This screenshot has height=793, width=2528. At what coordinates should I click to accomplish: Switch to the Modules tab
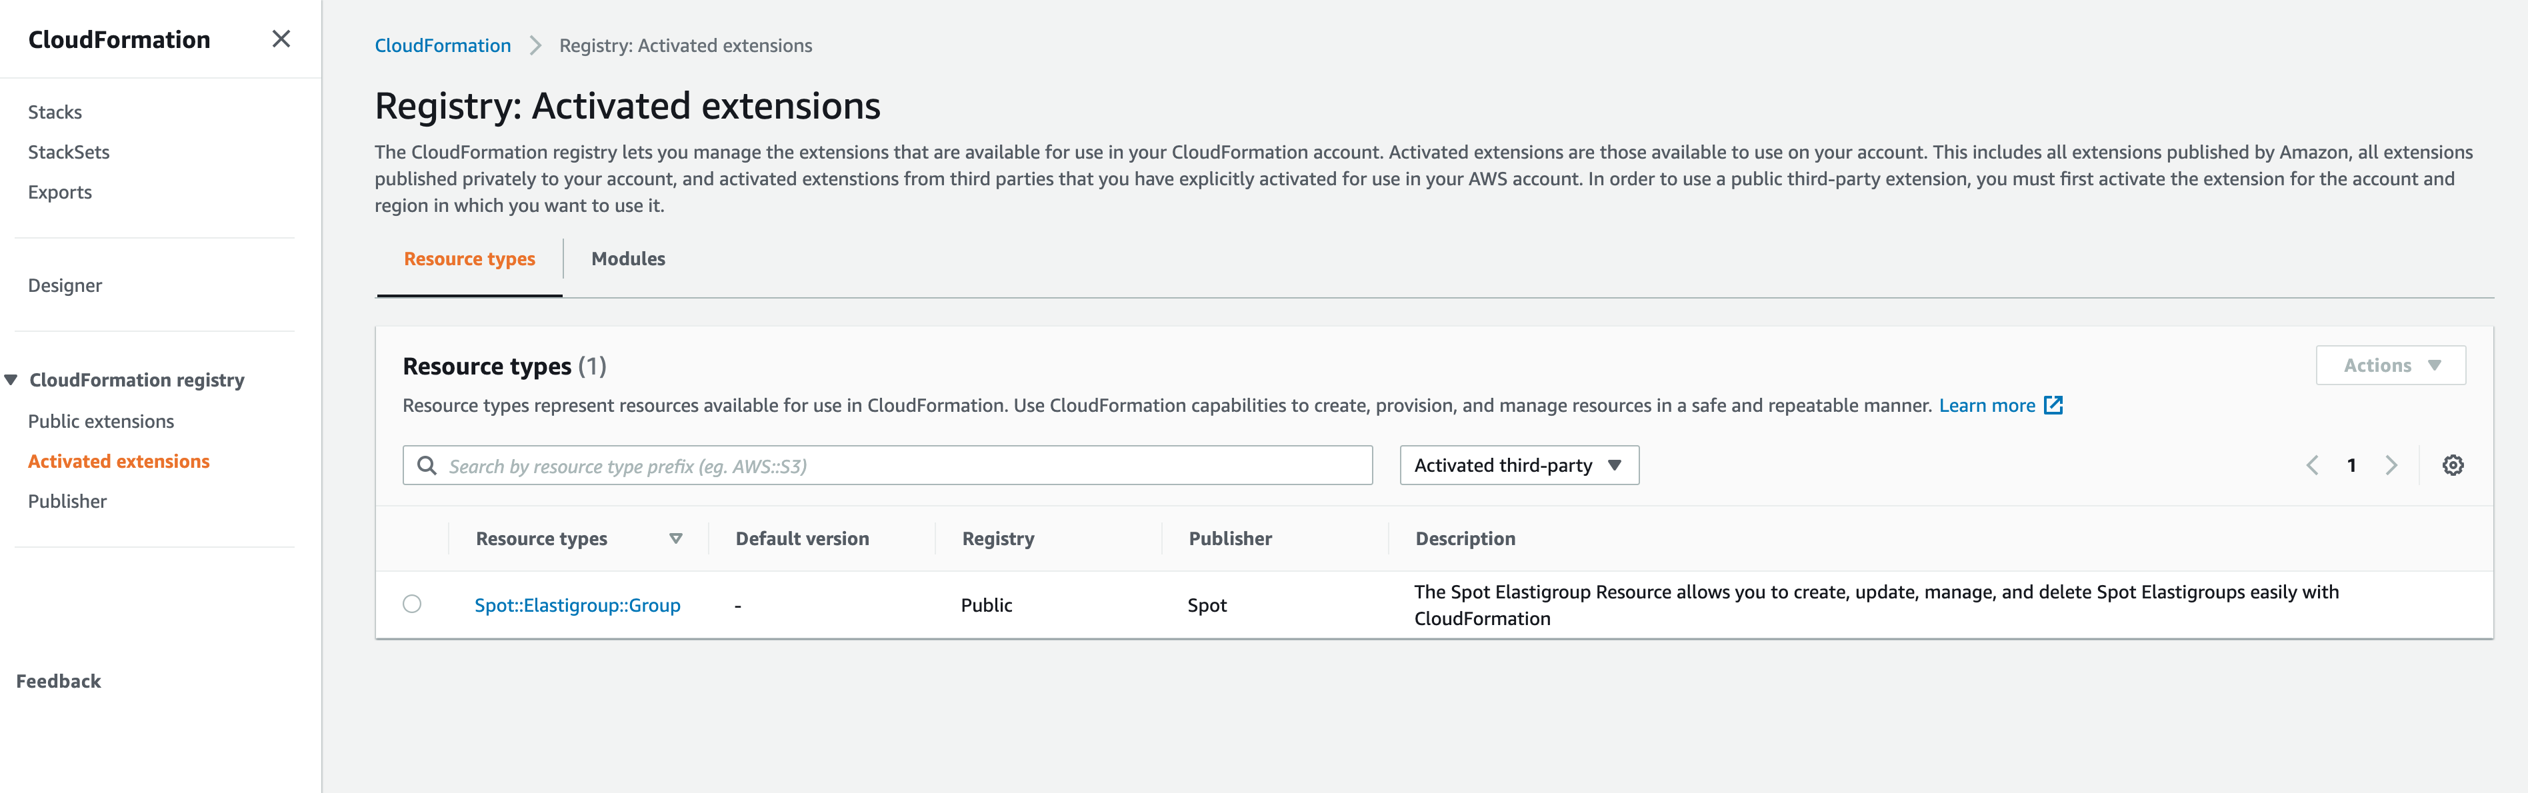pyautogui.click(x=628, y=259)
